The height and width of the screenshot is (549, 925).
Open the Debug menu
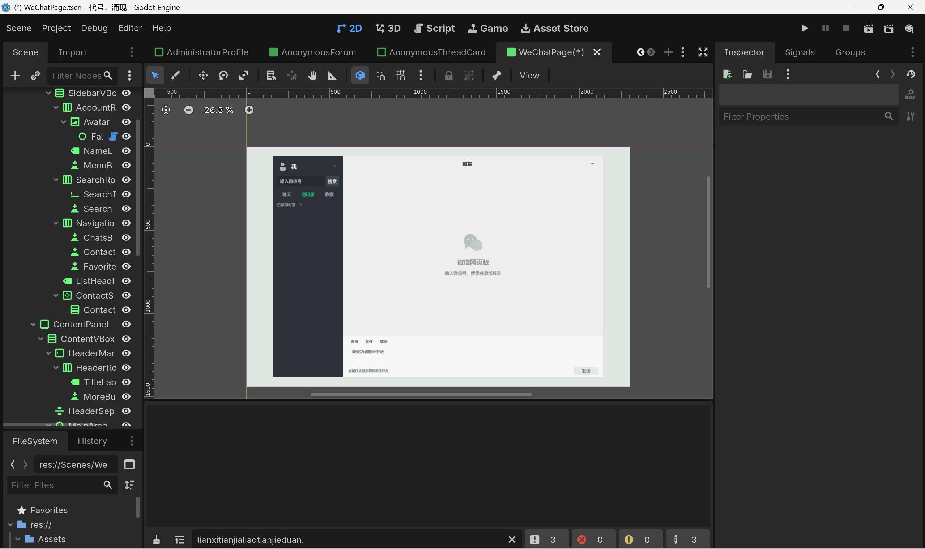point(94,28)
